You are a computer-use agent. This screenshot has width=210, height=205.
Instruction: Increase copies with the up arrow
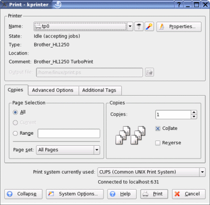(x=194, y=112)
